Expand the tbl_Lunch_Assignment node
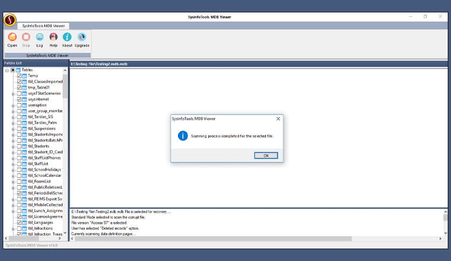451x261 pixels. point(13,211)
